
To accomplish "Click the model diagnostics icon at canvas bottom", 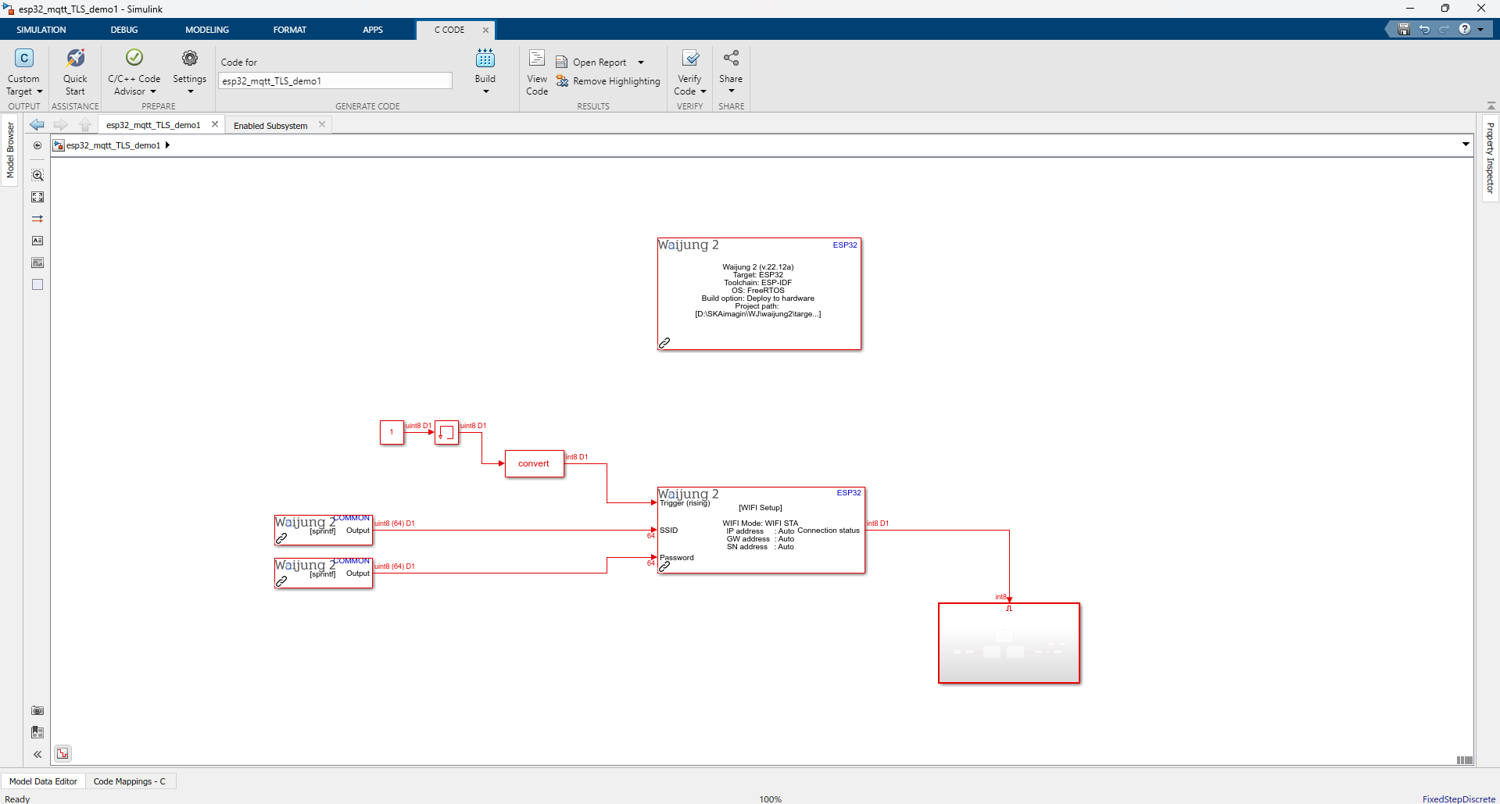I will click(x=63, y=753).
